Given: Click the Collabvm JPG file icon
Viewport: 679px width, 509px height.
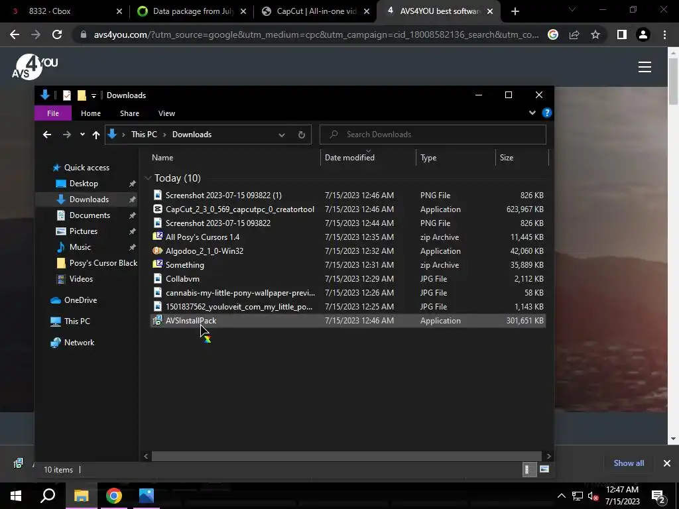Looking at the screenshot, I should pyautogui.click(x=158, y=278).
